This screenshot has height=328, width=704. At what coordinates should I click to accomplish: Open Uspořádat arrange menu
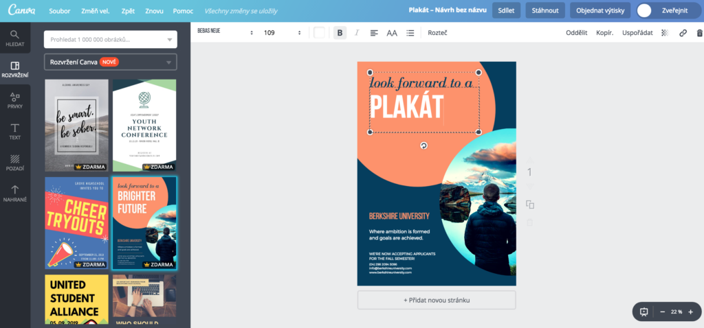(637, 33)
